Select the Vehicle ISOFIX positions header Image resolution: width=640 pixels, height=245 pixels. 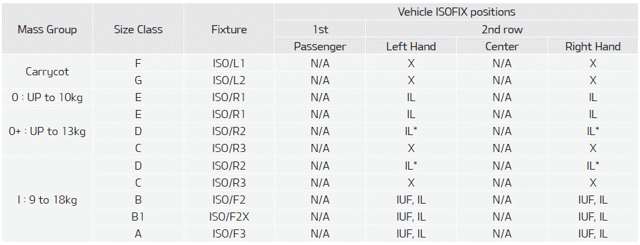pos(457,12)
